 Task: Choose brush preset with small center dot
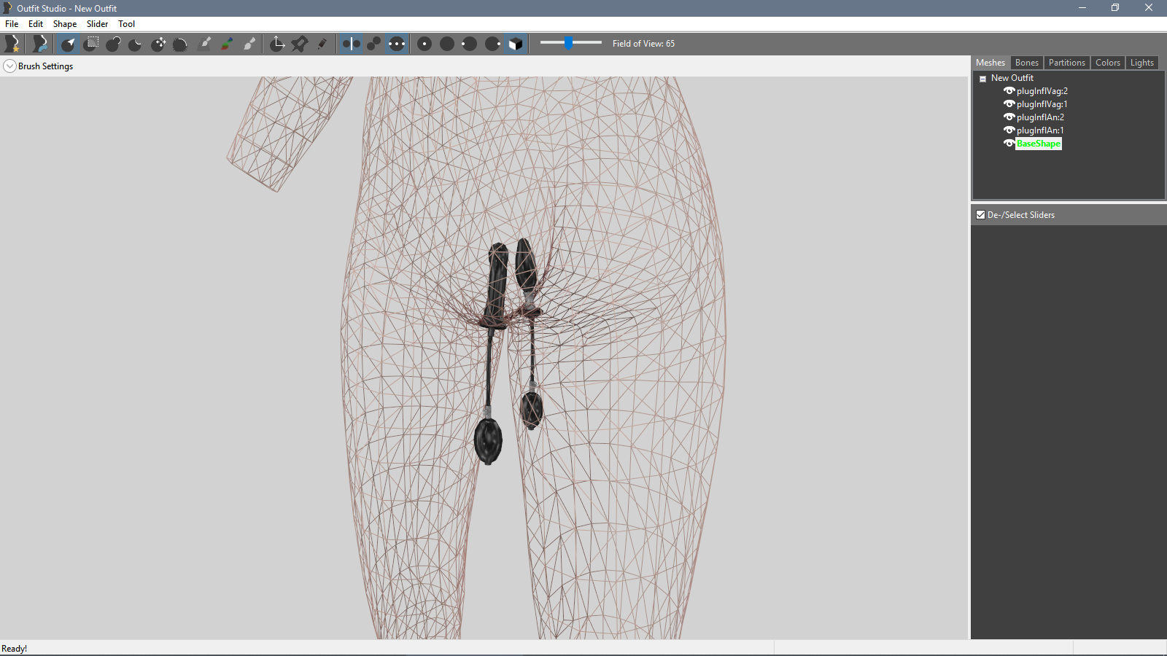424,44
